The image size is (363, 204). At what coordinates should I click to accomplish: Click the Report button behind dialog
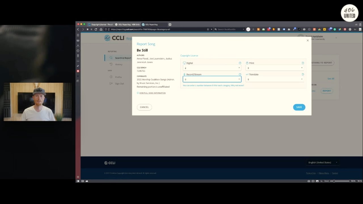point(327,91)
